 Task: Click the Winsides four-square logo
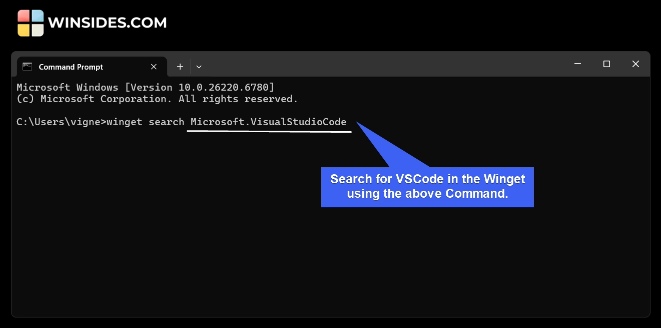click(31, 23)
